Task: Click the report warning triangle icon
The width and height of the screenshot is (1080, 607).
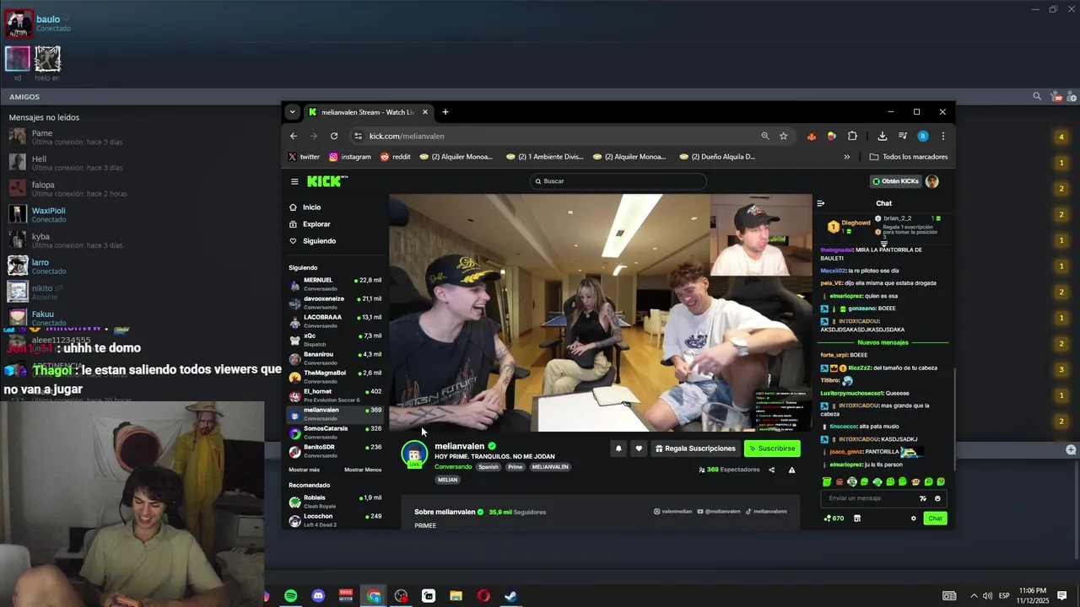Action: [791, 470]
